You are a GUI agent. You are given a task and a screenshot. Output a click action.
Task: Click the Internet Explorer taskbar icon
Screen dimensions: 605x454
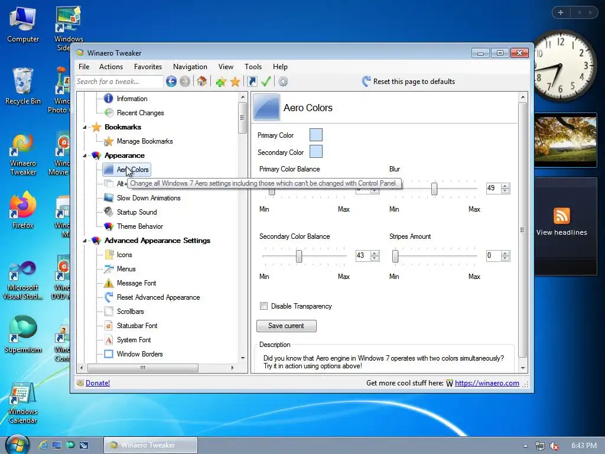(43, 445)
